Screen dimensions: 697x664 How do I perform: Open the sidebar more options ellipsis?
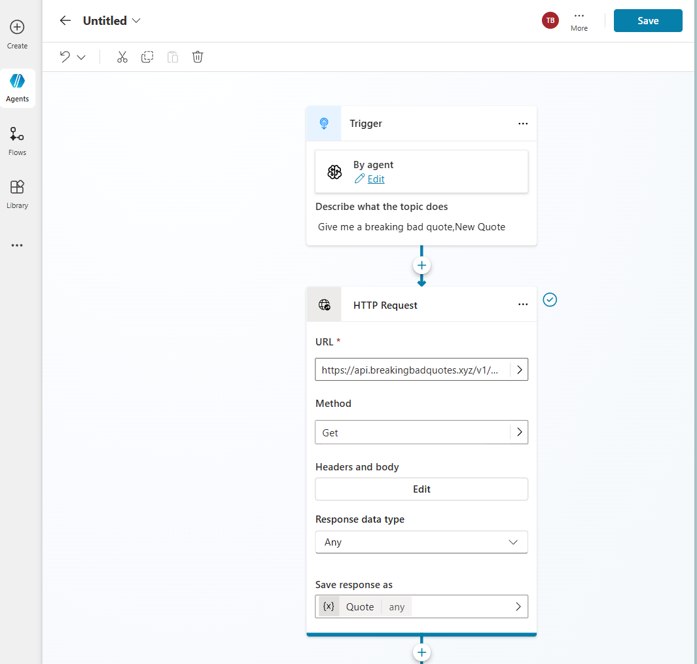[x=17, y=245]
